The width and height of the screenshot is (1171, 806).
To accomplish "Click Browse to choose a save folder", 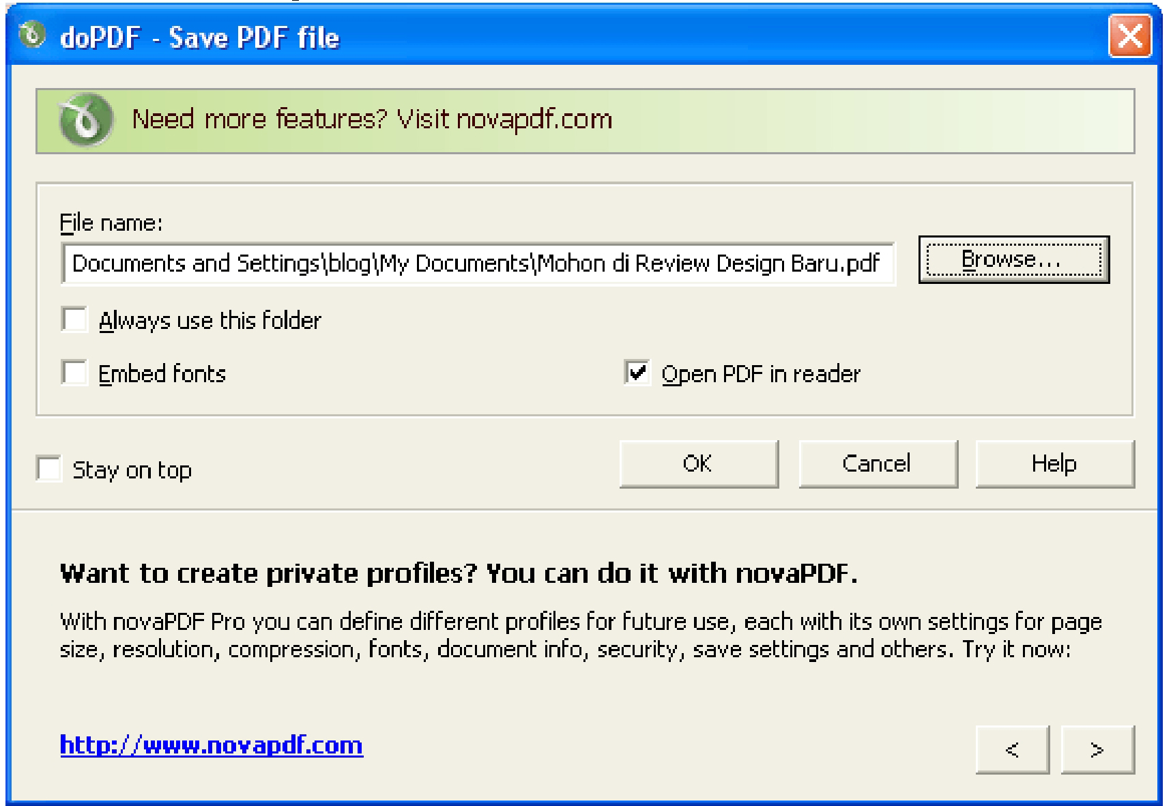I will [1013, 259].
